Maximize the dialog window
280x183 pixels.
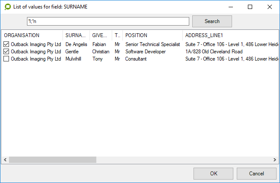(x=250, y=7)
